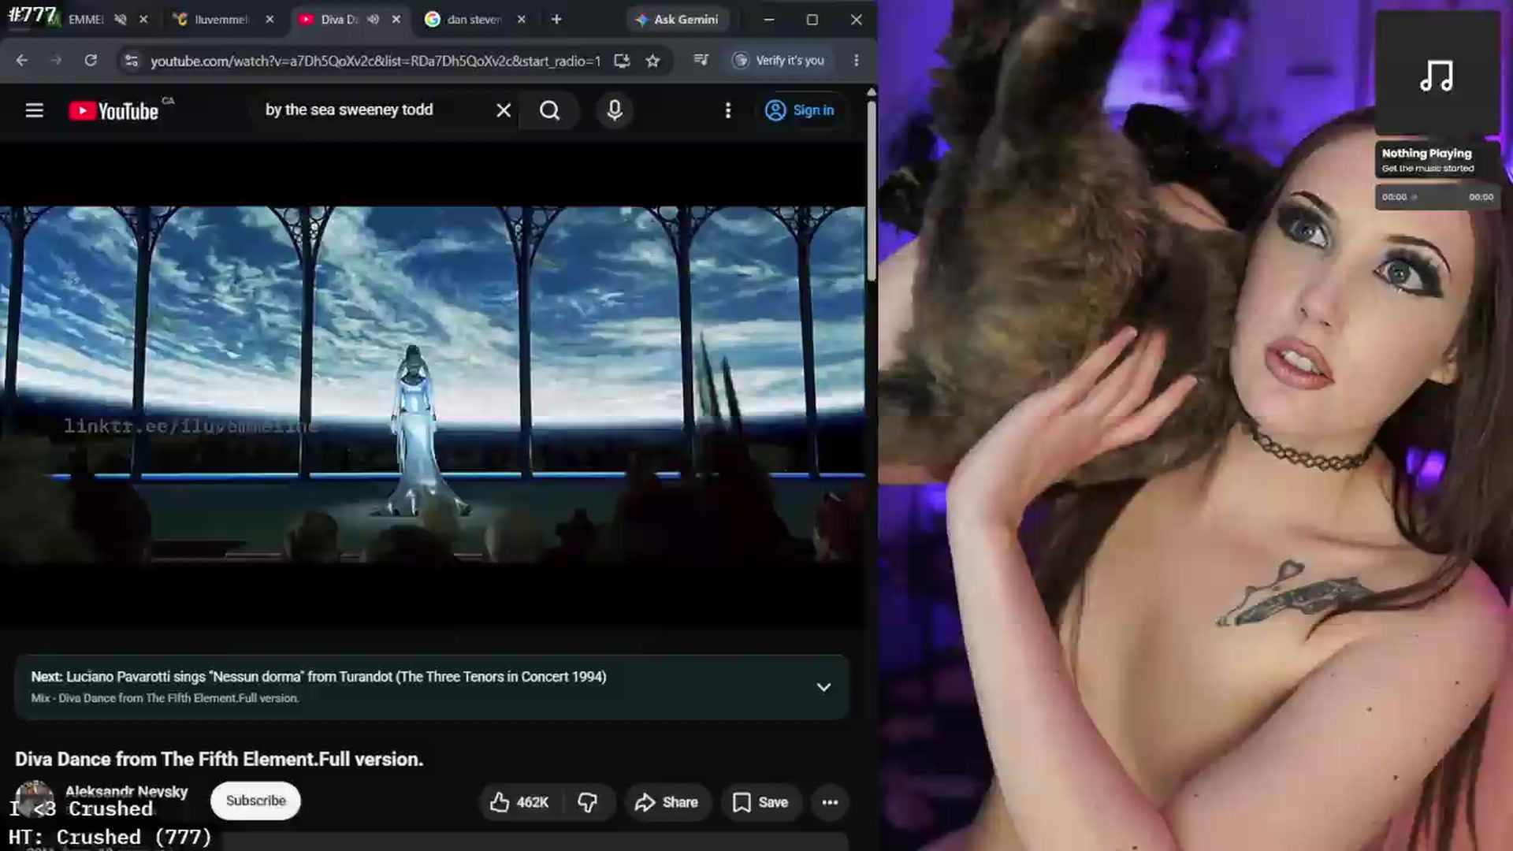Viewport: 1513px width, 851px height.
Task: Select the Diva Dance YouTube tab
Action: click(x=339, y=20)
